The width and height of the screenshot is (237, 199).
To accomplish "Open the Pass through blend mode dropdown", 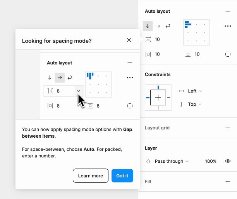I will (172, 161).
